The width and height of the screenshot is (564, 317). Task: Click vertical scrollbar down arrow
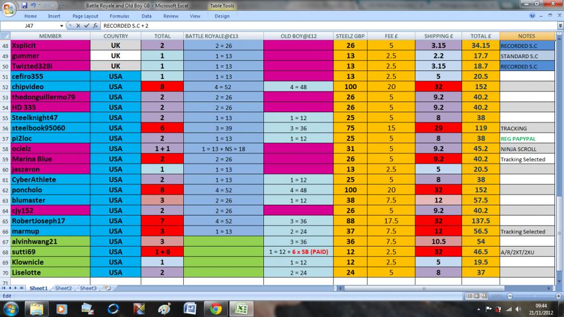pyautogui.click(x=559, y=281)
